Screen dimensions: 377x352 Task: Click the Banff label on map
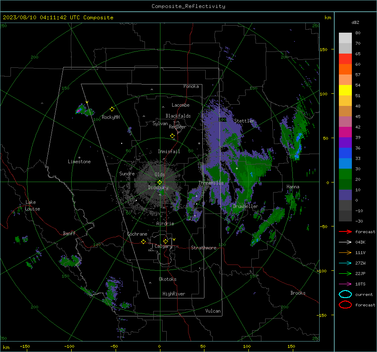pos(69,234)
